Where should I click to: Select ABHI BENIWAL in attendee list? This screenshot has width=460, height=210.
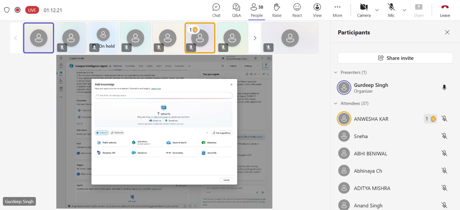[x=395, y=153]
